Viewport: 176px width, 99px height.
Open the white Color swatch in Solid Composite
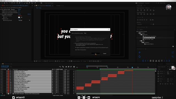[x=19, y=17]
